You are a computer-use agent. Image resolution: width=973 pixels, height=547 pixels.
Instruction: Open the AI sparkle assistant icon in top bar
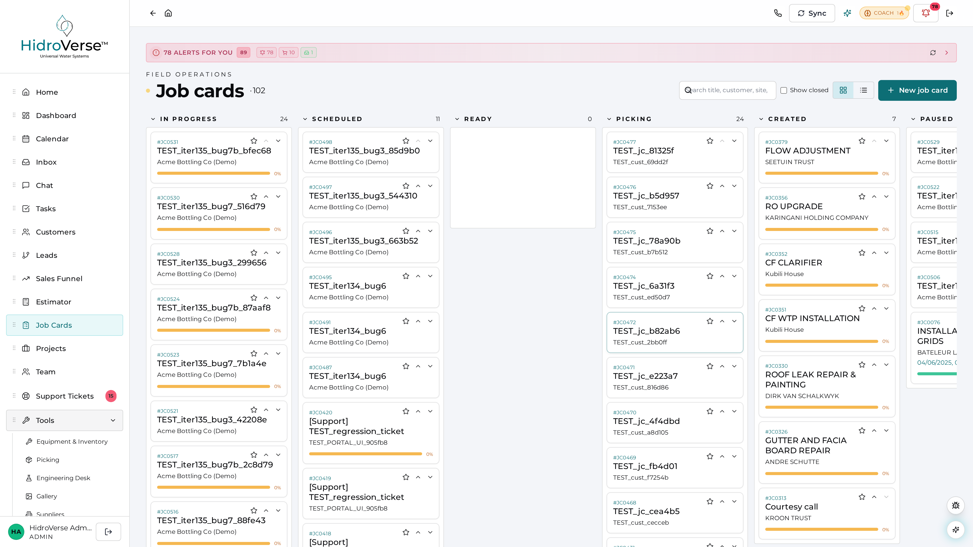[x=847, y=13]
